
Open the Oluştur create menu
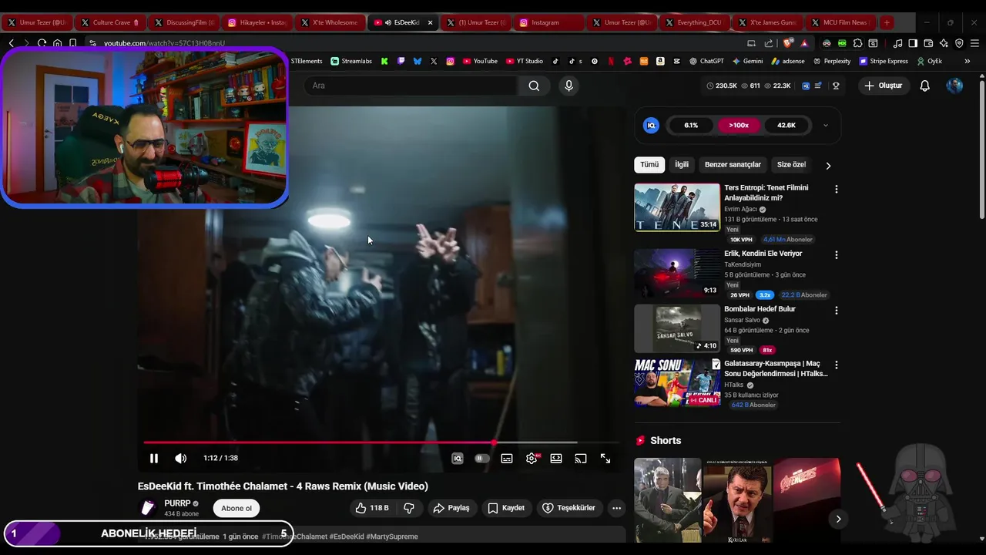pos(884,86)
